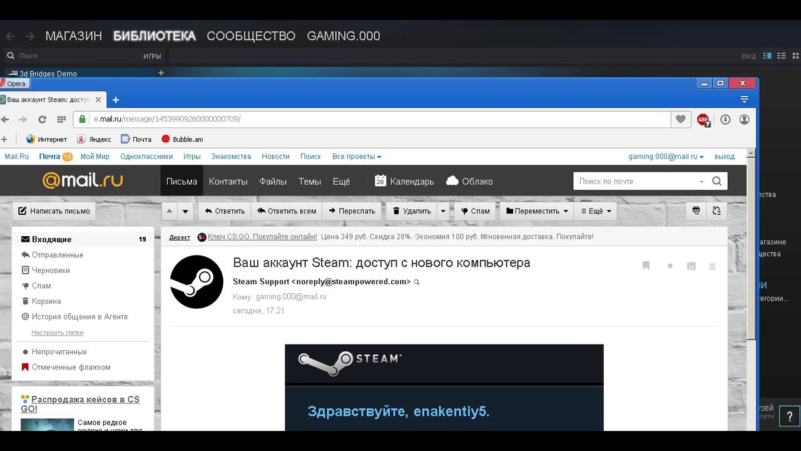Click Удалить button
801x451 pixels.
pos(412,211)
